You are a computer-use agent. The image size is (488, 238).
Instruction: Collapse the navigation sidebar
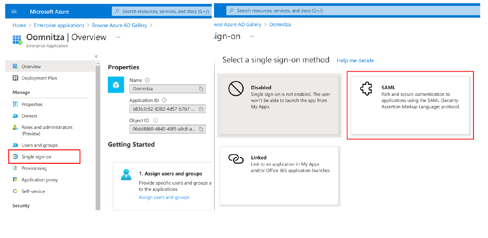coord(96,56)
